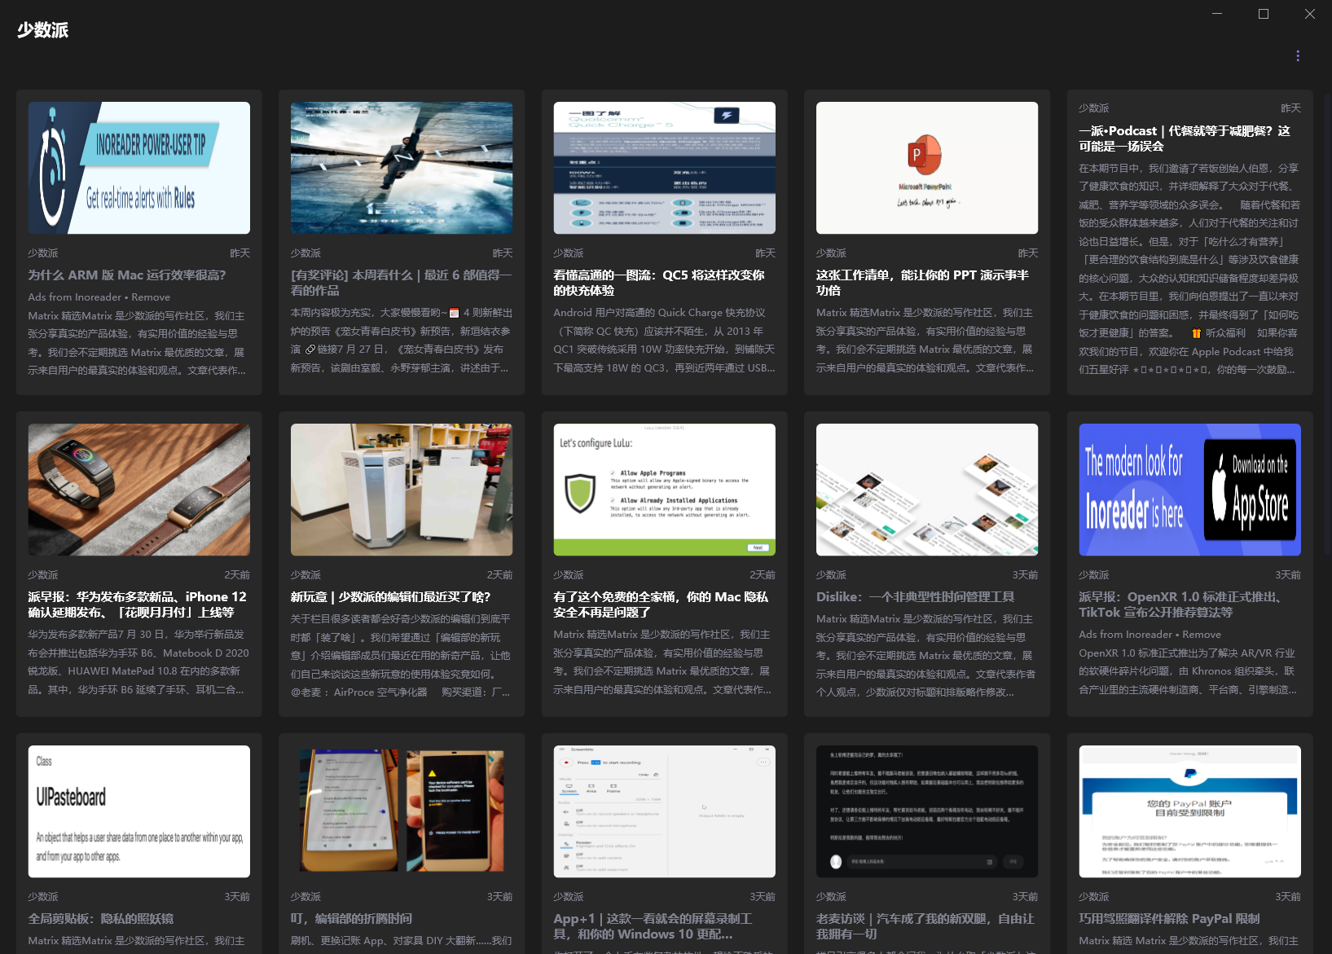Open article App+1 这款一看就会的屏幕录制工具
This screenshot has width=1332, height=954.
tap(653, 926)
